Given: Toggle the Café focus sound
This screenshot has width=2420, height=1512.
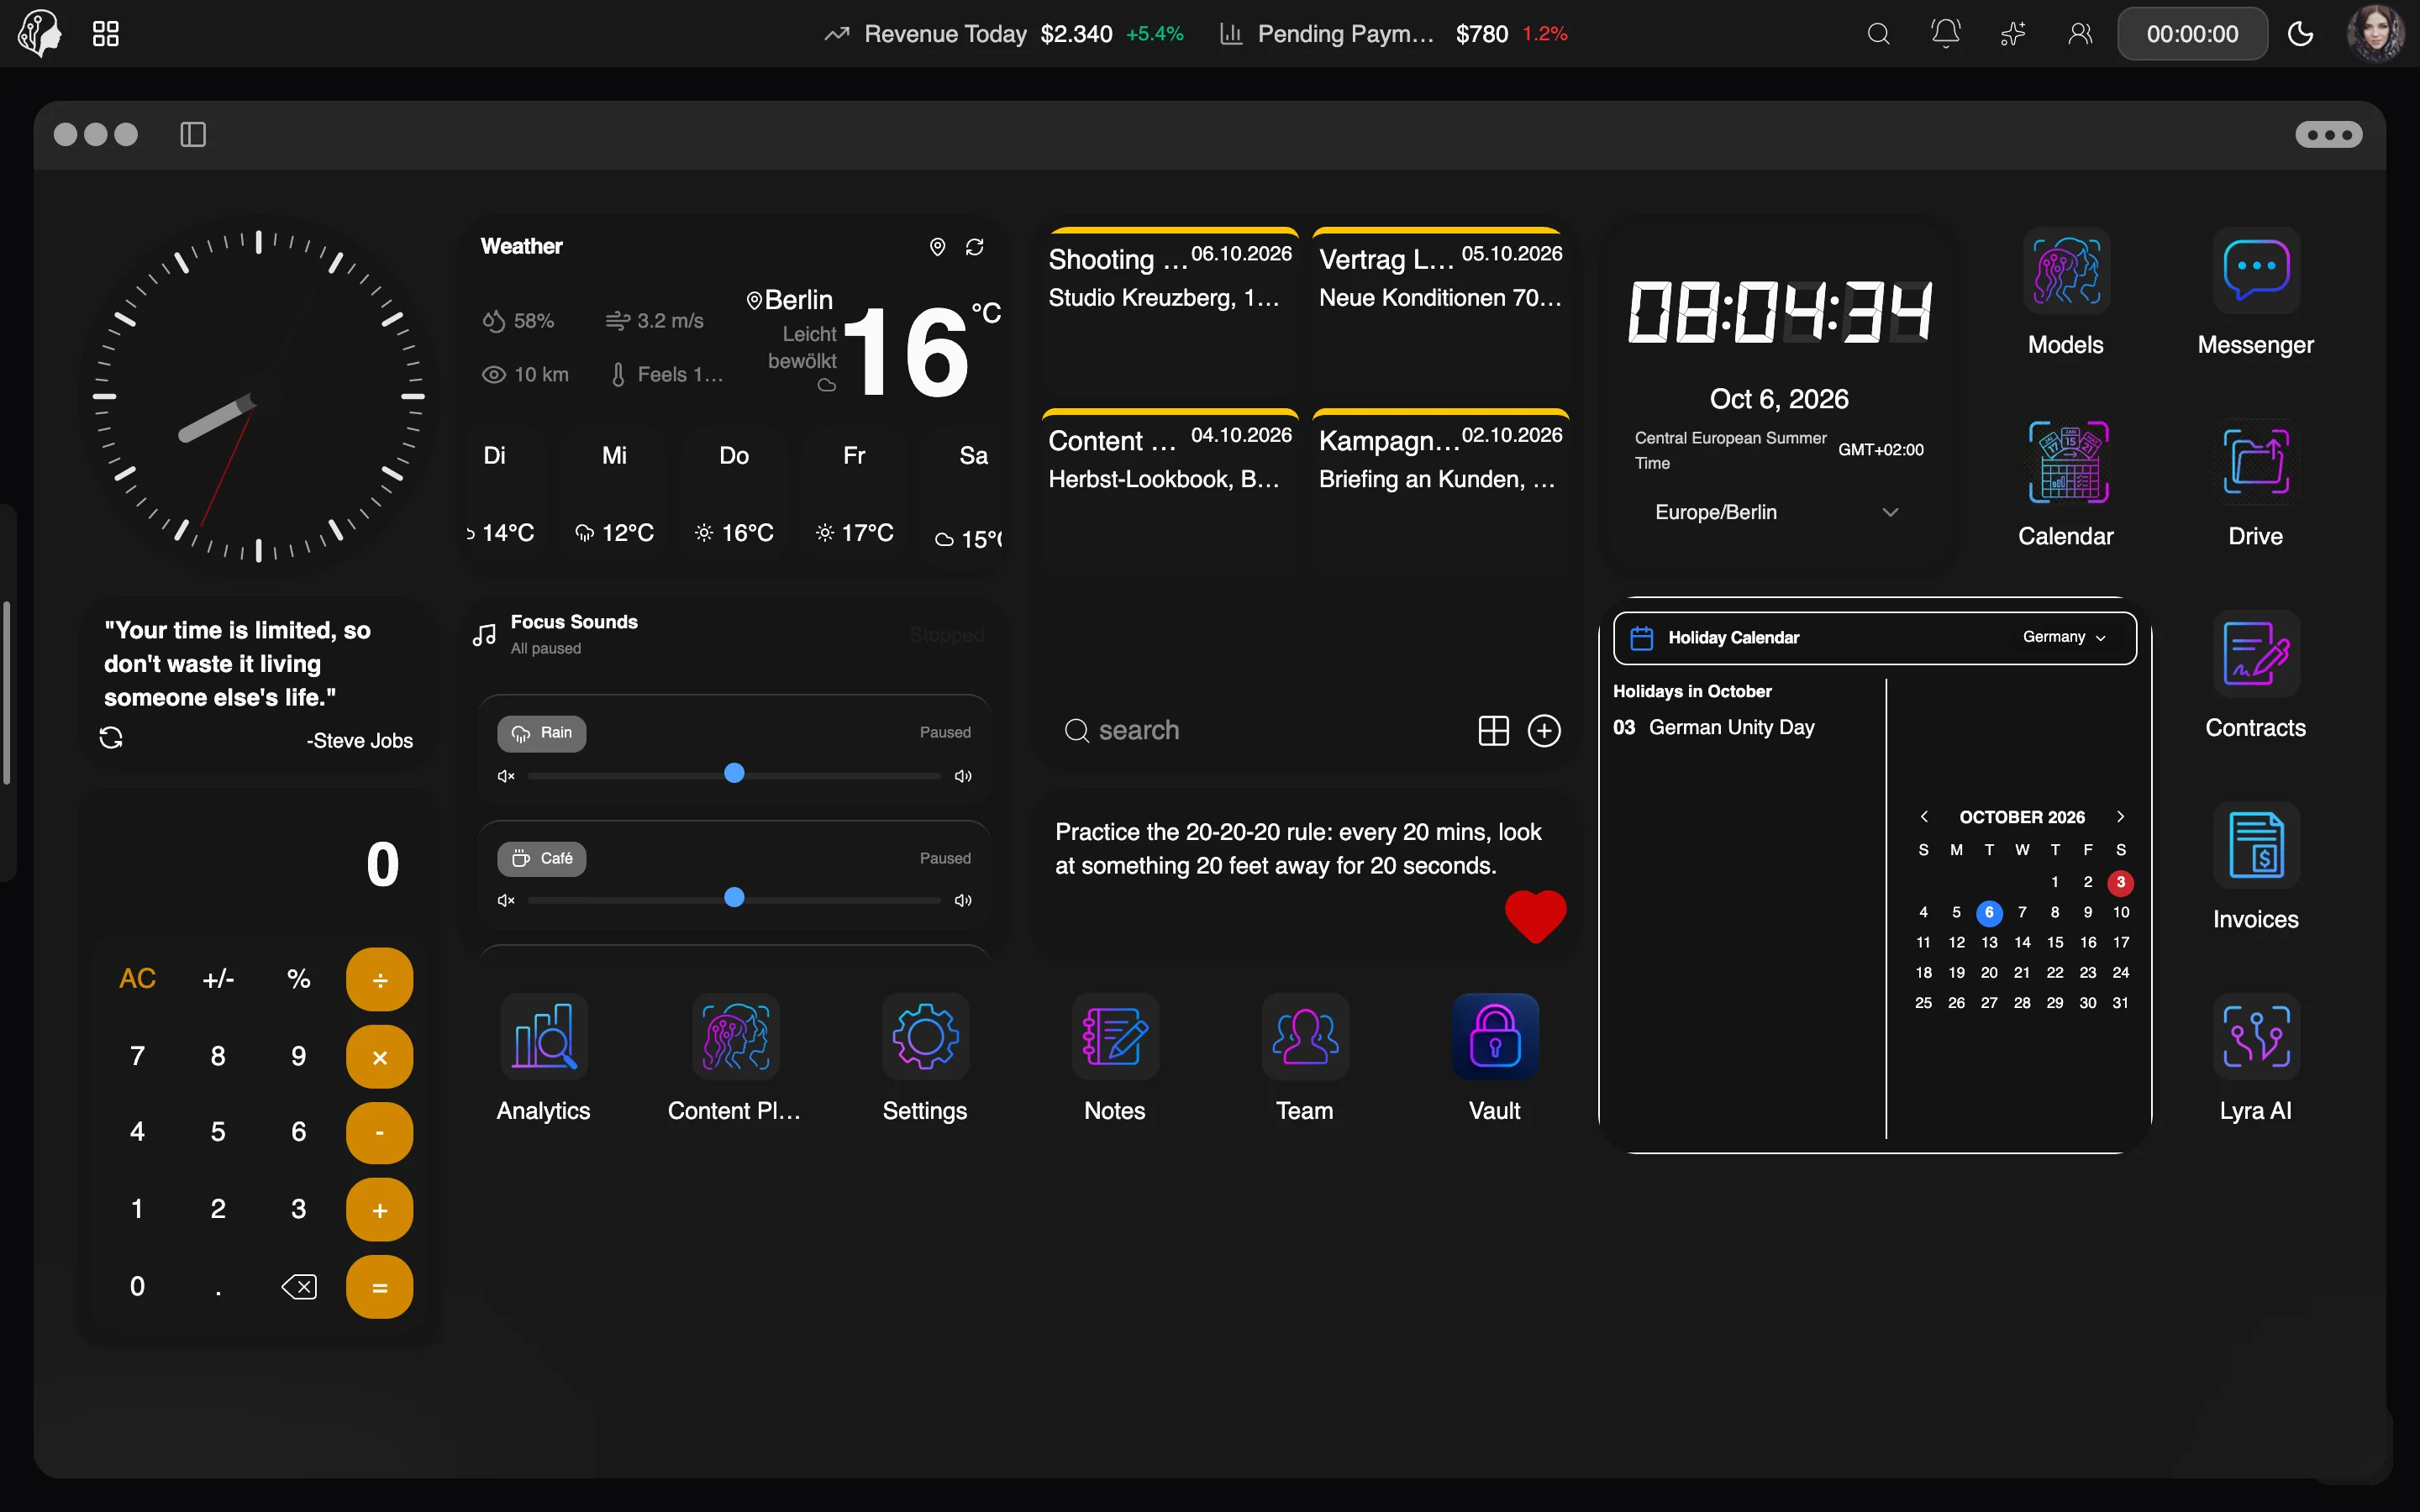Looking at the screenshot, I should coord(542,859).
